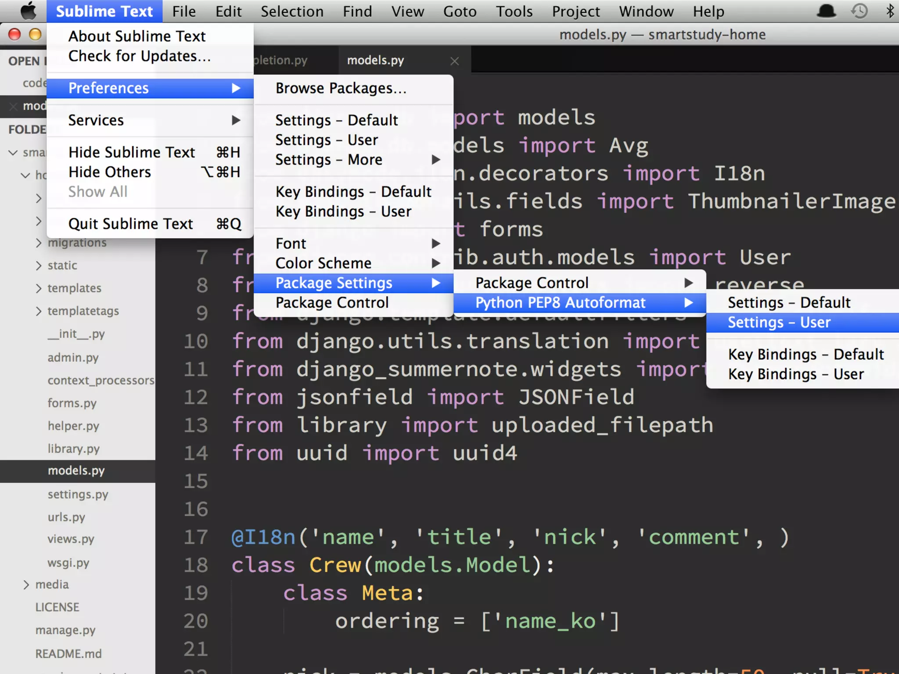The image size is (899, 674).
Task: Open admin.py in sidebar
Action: [x=73, y=358]
